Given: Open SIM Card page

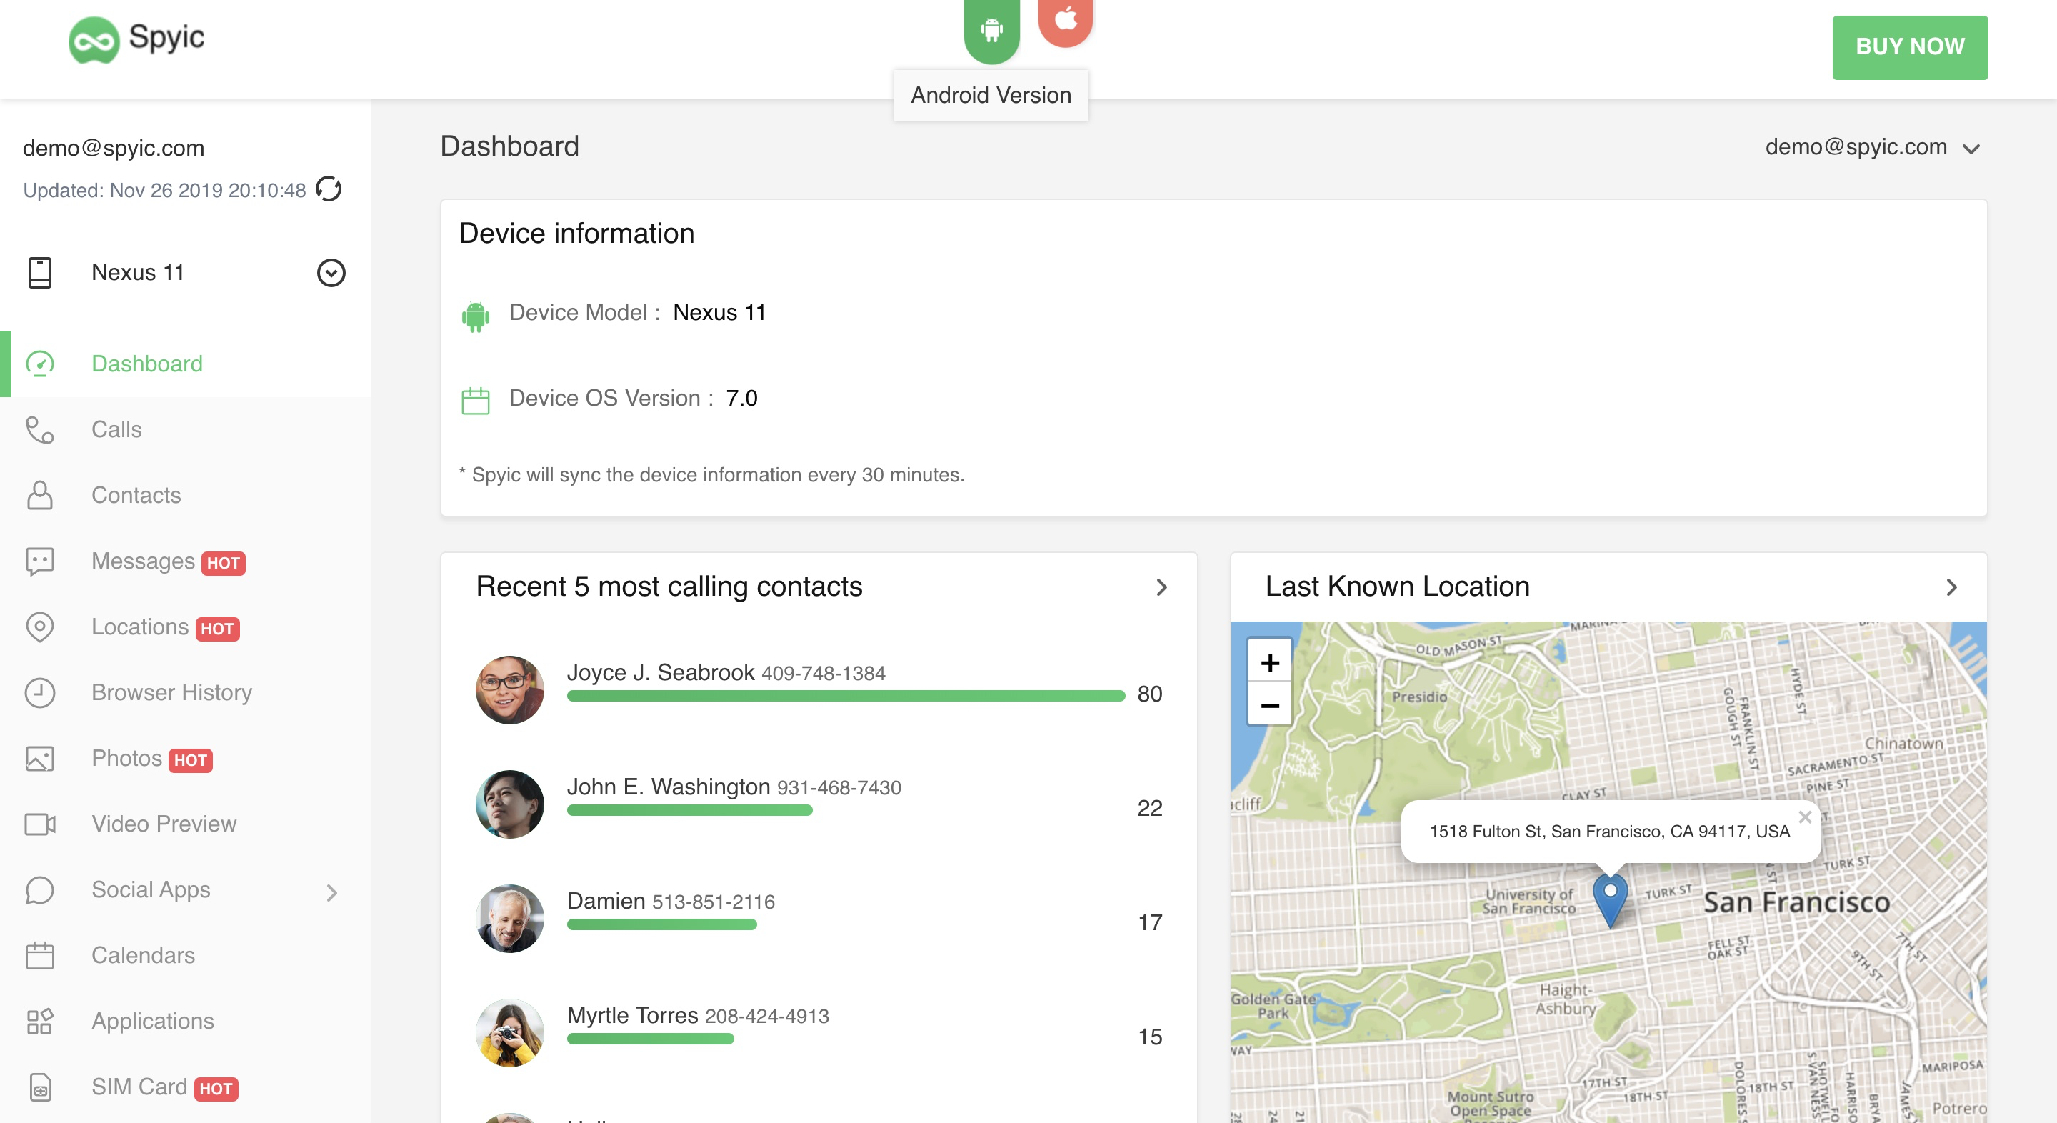Looking at the screenshot, I should click(x=139, y=1087).
